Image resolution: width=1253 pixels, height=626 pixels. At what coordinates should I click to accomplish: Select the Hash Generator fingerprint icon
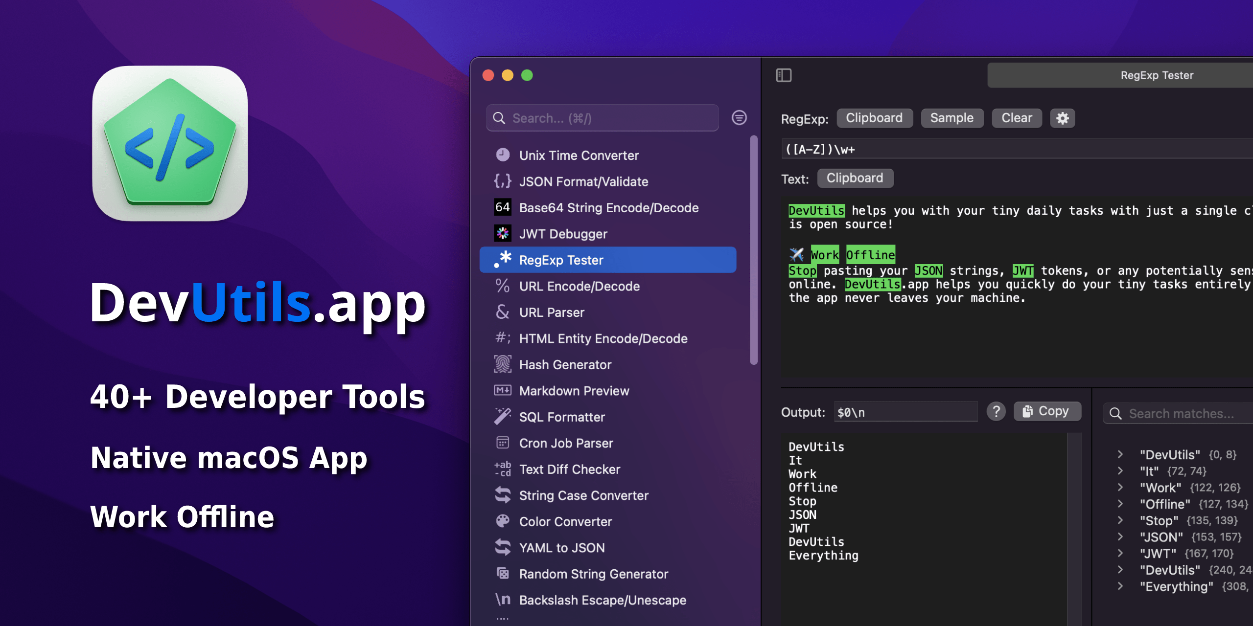502,364
